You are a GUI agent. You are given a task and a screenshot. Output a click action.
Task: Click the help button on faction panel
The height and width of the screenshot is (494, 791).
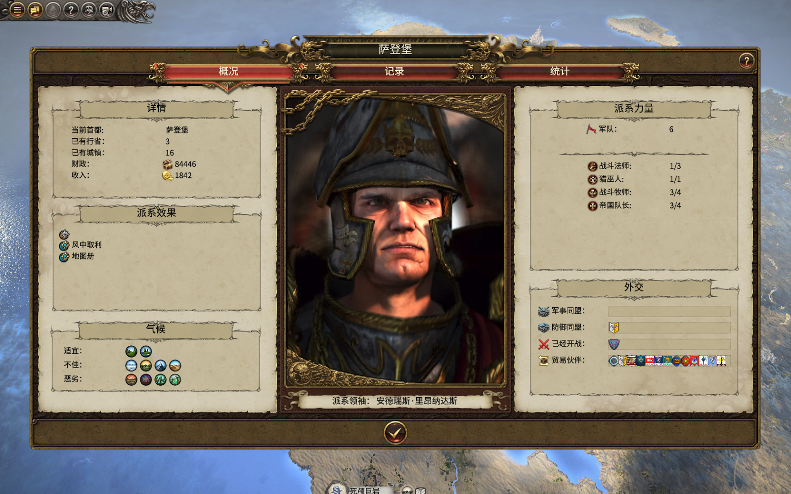point(747,61)
